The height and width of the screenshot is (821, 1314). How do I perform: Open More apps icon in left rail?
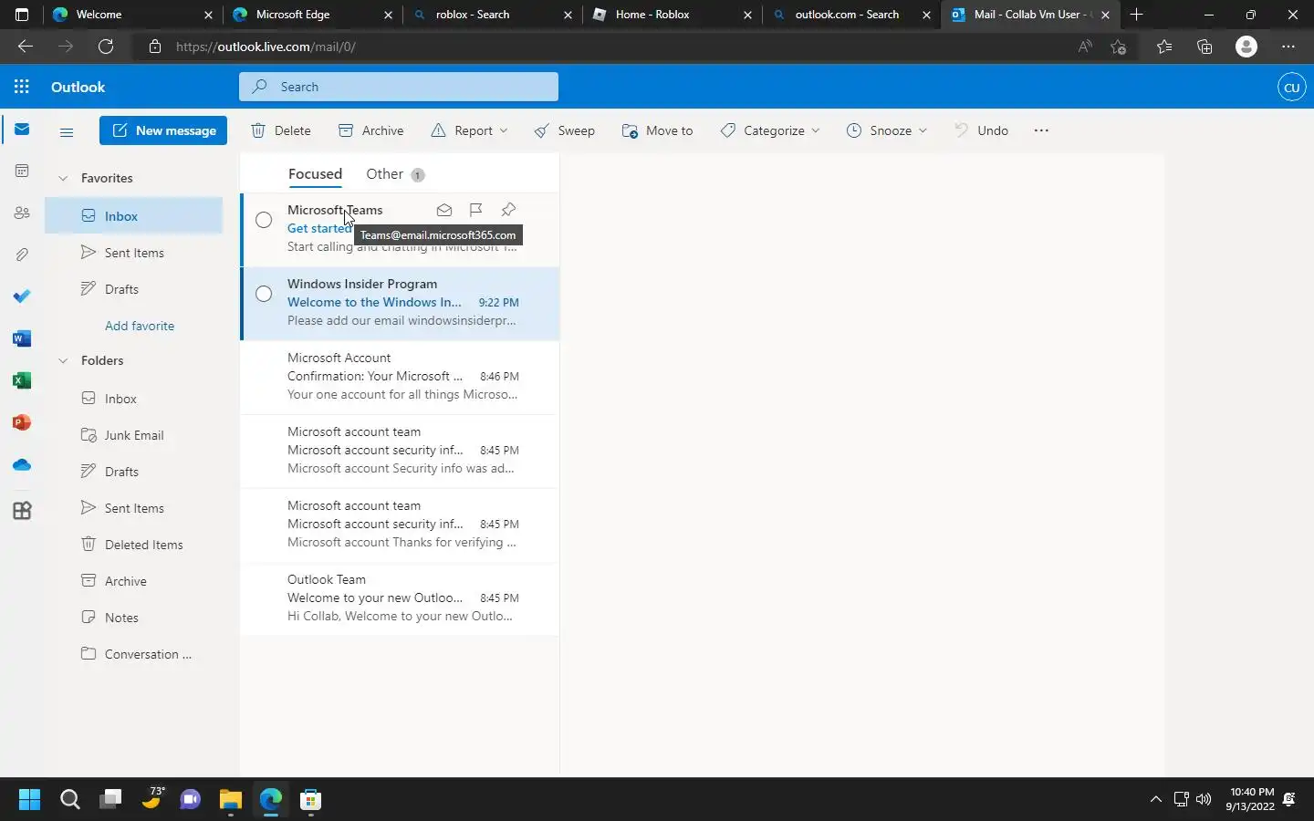click(x=22, y=511)
